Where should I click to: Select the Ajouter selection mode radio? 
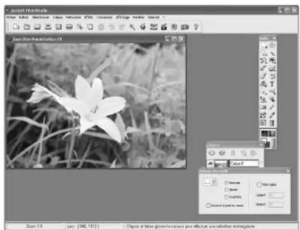pos(226,190)
